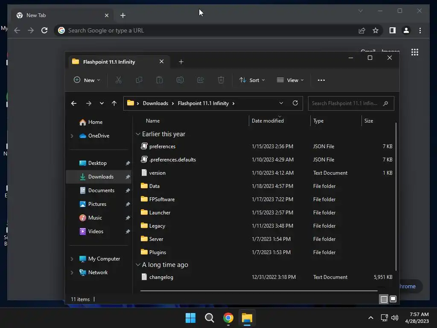The width and height of the screenshot is (437, 328).
Task: Click Chrome's back arrow
Action: coord(17,30)
